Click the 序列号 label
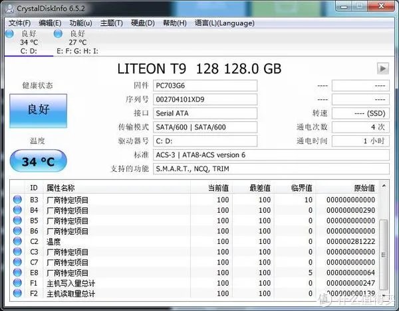Image resolution: width=399 pixels, height=311 pixels. click(138, 99)
